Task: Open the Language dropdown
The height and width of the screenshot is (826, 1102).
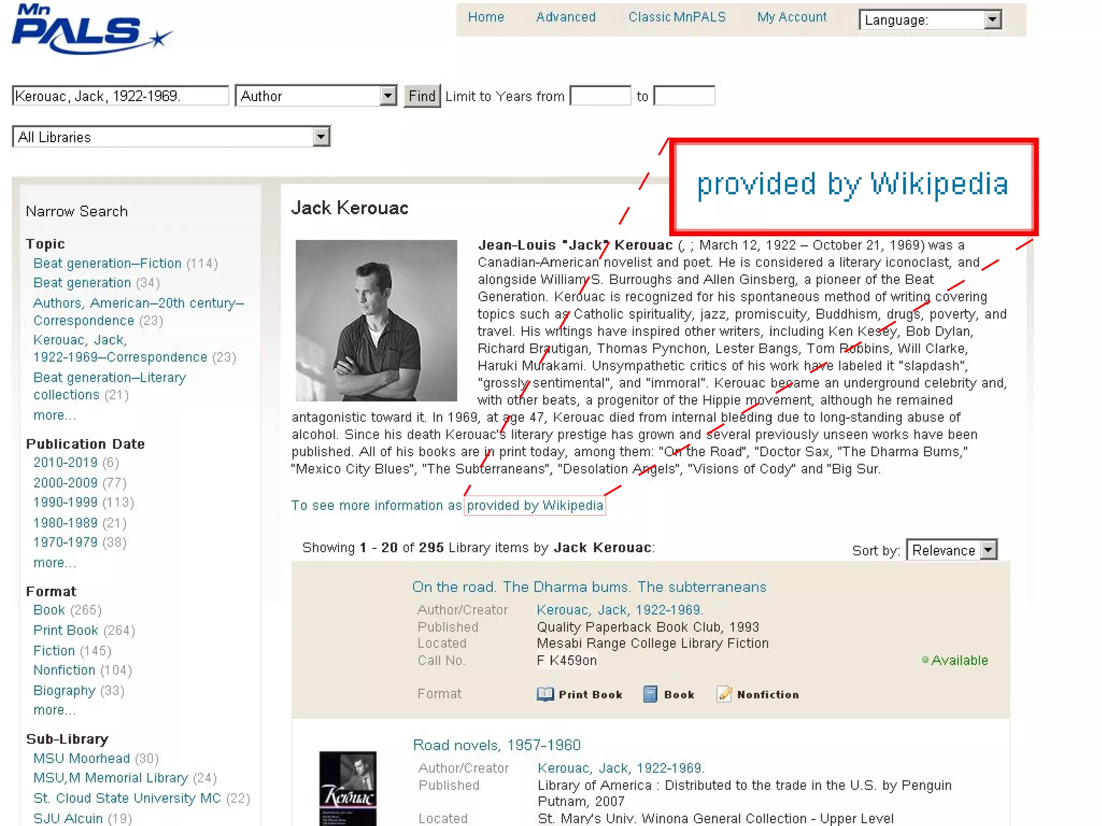Action: tap(930, 20)
